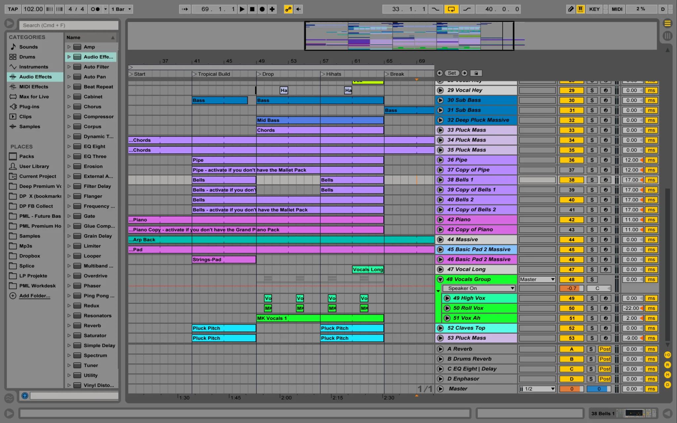This screenshot has width=677, height=423.
Task: Click the Set locator button
Action: click(452, 73)
